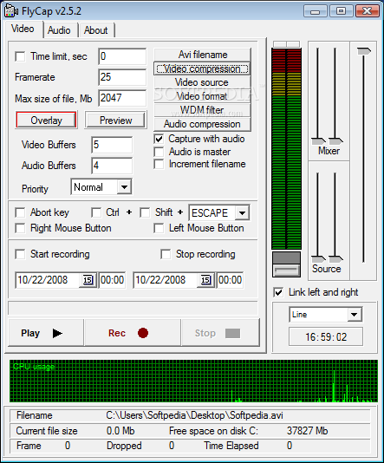Click the right Mixer slider handle
This screenshot has height=463, width=384.
(x=335, y=141)
